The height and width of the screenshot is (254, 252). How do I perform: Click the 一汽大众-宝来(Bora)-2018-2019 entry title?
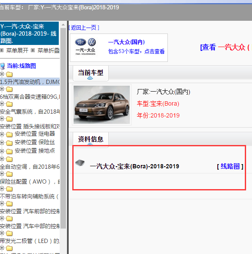click(x=134, y=166)
